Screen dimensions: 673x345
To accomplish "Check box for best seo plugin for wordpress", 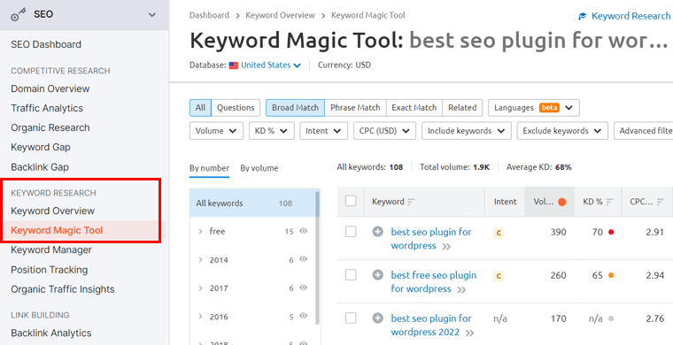I will (x=351, y=232).
